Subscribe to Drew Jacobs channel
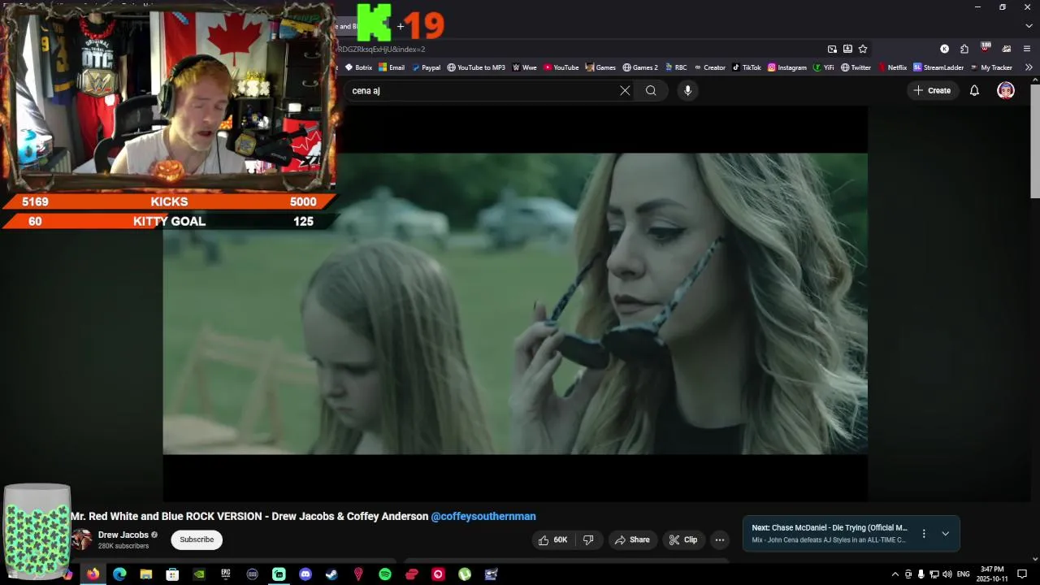This screenshot has width=1040, height=585. (197, 539)
